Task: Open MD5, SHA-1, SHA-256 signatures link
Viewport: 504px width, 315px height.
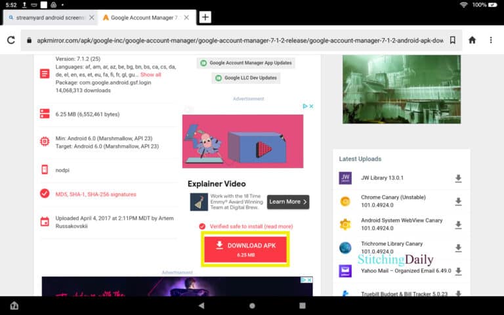Action: click(x=96, y=194)
